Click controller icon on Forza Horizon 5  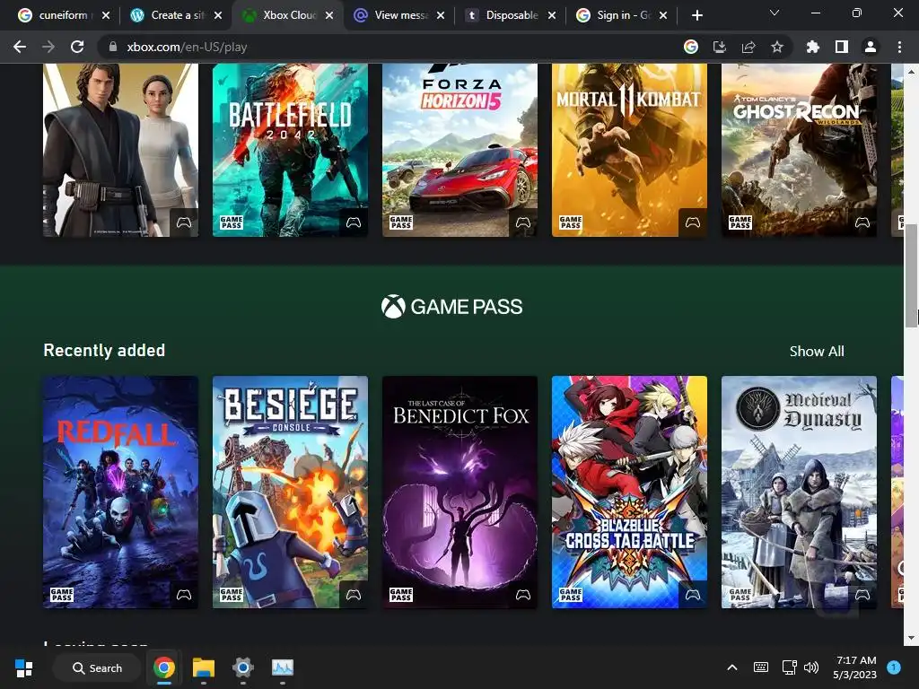pos(523,222)
